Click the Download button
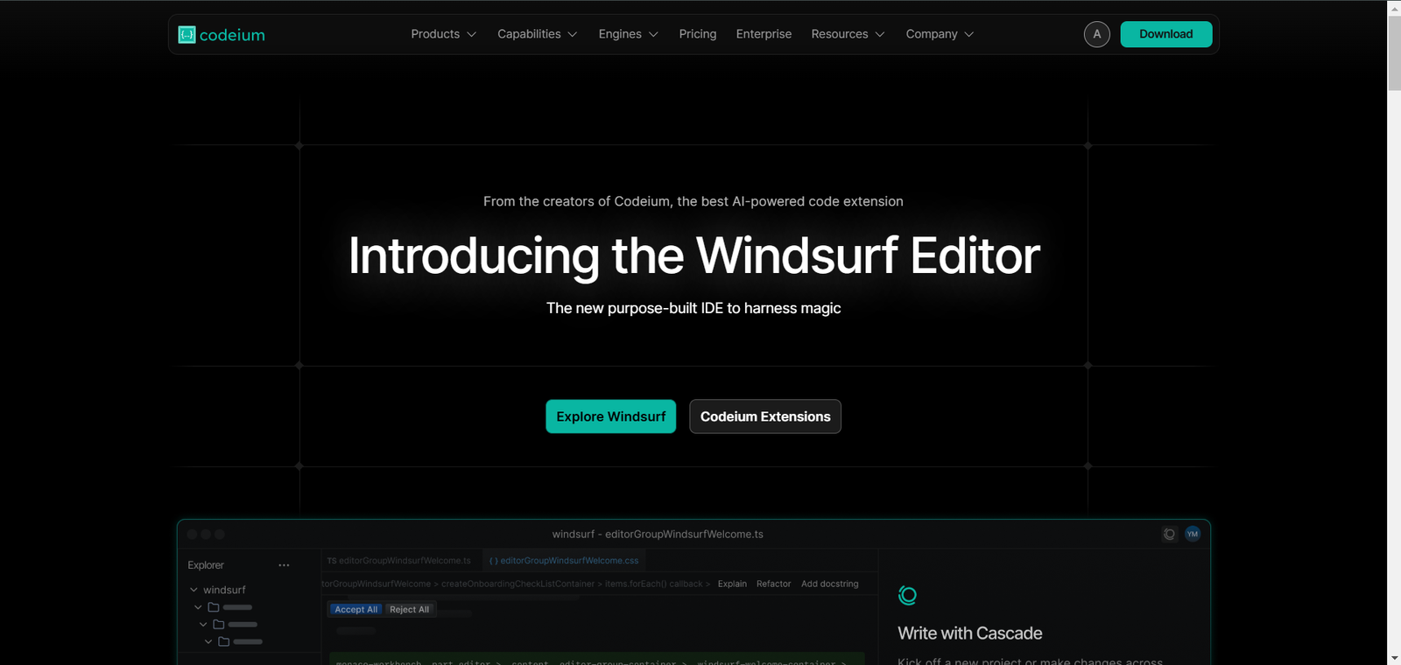The width and height of the screenshot is (1401, 665). pos(1166,34)
